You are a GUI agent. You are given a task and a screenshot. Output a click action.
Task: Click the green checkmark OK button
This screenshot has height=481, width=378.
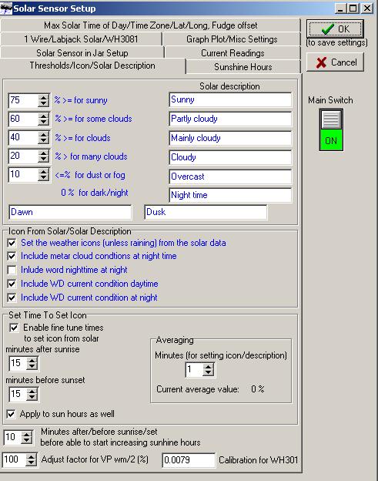pyautogui.click(x=335, y=29)
